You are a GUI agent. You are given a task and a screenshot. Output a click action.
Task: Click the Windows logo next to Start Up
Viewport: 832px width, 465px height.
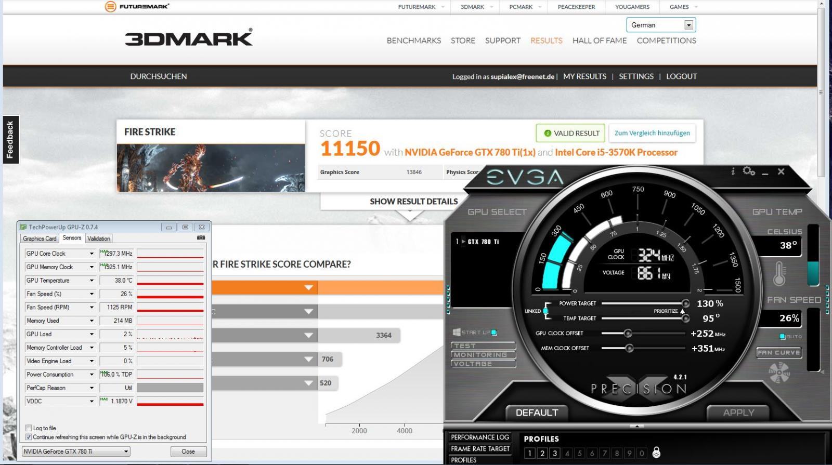(456, 332)
